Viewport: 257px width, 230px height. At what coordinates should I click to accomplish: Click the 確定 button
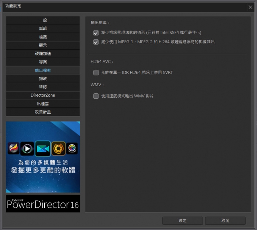183,220
